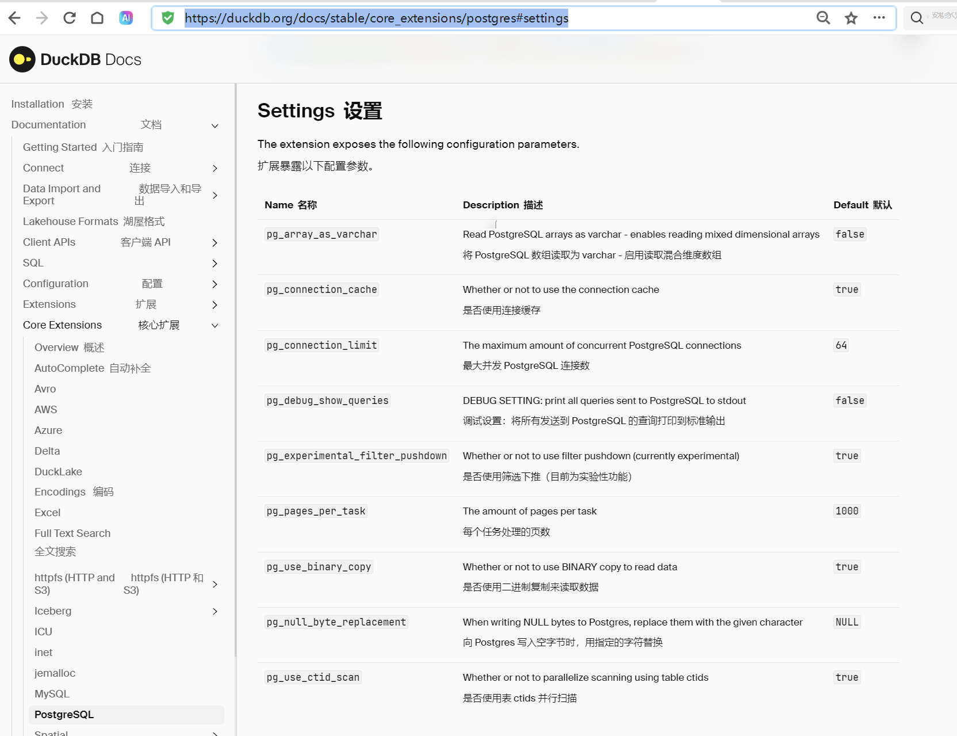Screen dimensions: 957x736
Task: Expand the Iceberg submenu chevron
Action: [x=215, y=611]
